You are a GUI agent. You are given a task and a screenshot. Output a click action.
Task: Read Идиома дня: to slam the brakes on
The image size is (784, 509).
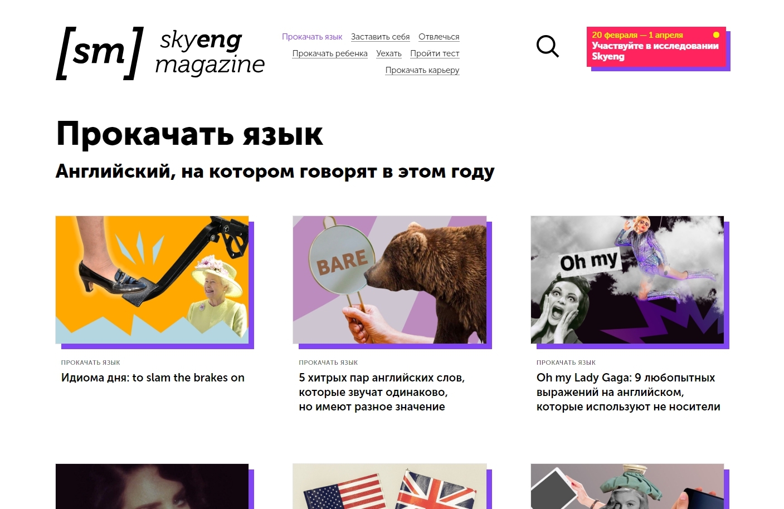(x=153, y=378)
